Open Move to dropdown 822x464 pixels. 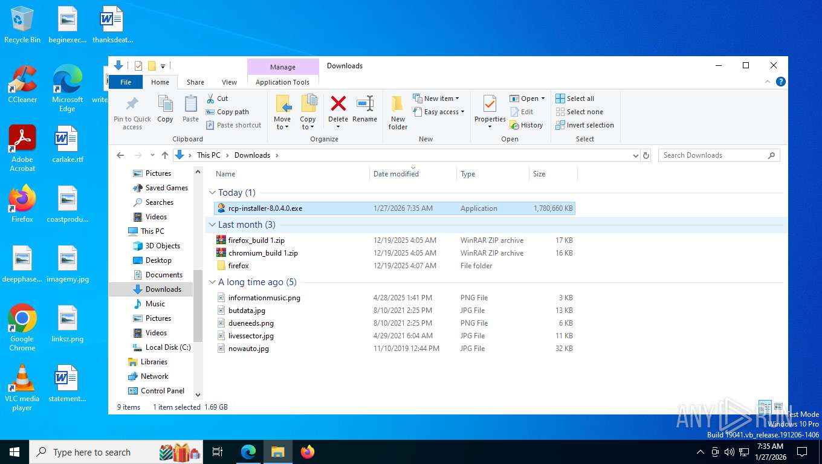click(282, 123)
